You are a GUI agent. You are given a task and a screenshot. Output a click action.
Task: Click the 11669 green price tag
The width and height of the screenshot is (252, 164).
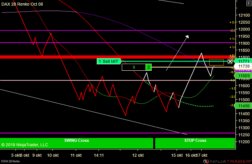click(x=243, y=76)
